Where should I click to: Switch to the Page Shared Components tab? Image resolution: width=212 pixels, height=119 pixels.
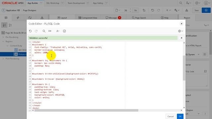42,18
